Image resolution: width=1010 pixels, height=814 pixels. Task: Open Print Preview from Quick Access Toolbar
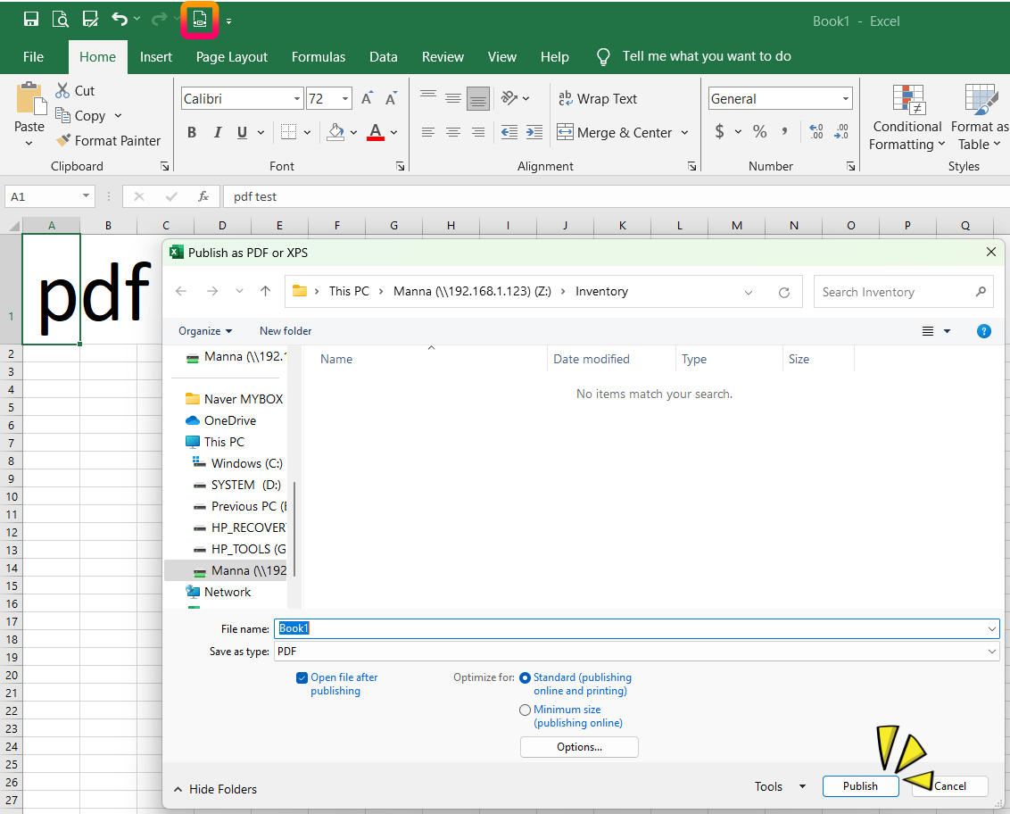coord(61,20)
